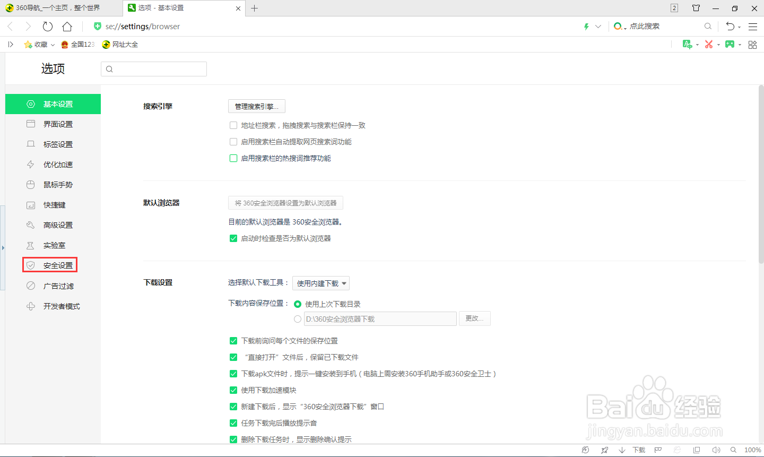Viewport: 764px width, 457px height.
Task: Click the translate extension icon
Action: 688,45
